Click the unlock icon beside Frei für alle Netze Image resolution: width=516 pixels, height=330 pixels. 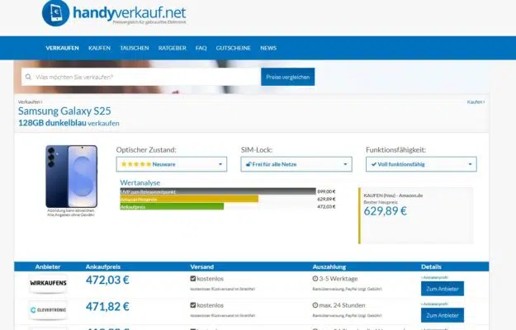pos(249,164)
